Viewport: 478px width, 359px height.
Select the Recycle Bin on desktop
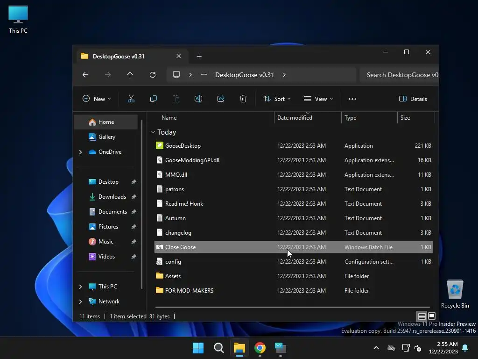pyautogui.click(x=455, y=294)
